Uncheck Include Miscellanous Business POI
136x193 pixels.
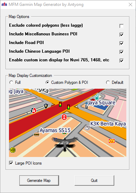pyautogui.click(x=122, y=35)
